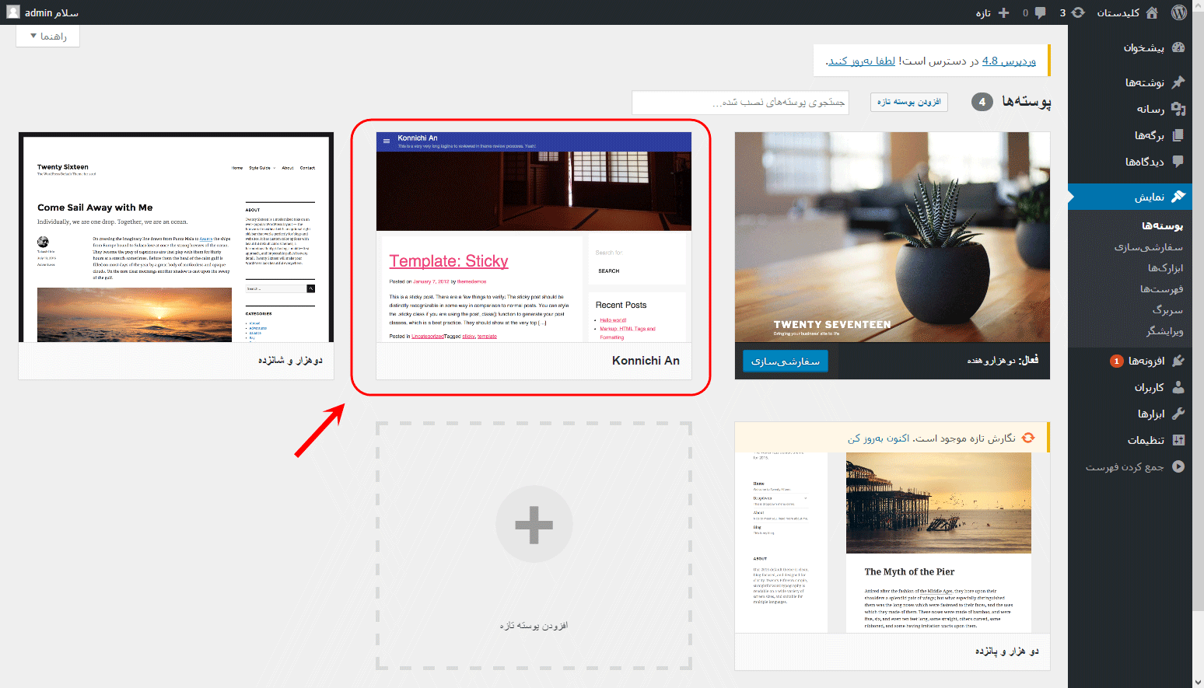Click the collapse menu arrow icon
Screen dimensions: 1204x688
[x=1178, y=466]
